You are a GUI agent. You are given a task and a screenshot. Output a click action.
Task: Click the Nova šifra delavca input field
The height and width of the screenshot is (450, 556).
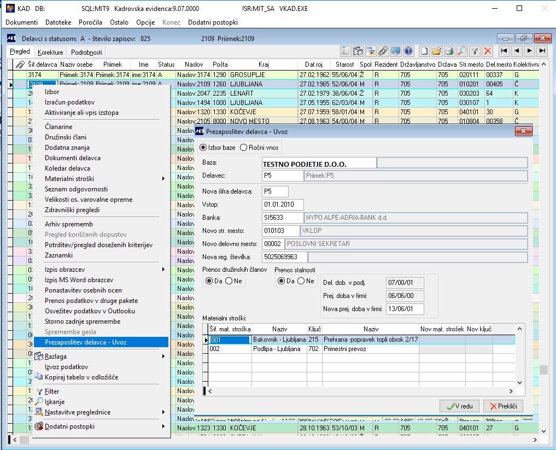pyautogui.click(x=275, y=191)
